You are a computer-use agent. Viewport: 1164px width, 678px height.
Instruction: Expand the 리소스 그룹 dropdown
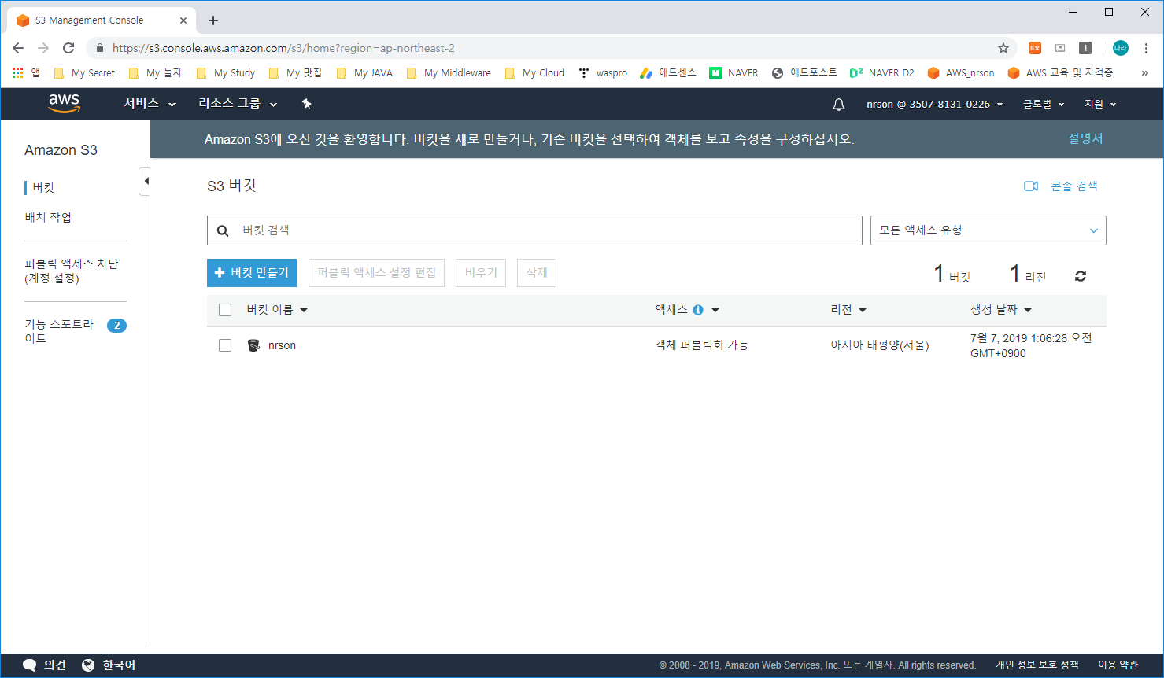(238, 104)
